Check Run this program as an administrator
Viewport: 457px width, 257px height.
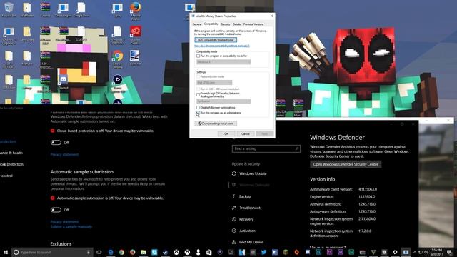(x=199, y=113)
